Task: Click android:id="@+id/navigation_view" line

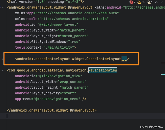Action: pyautogui.click(x=49, y=76)
